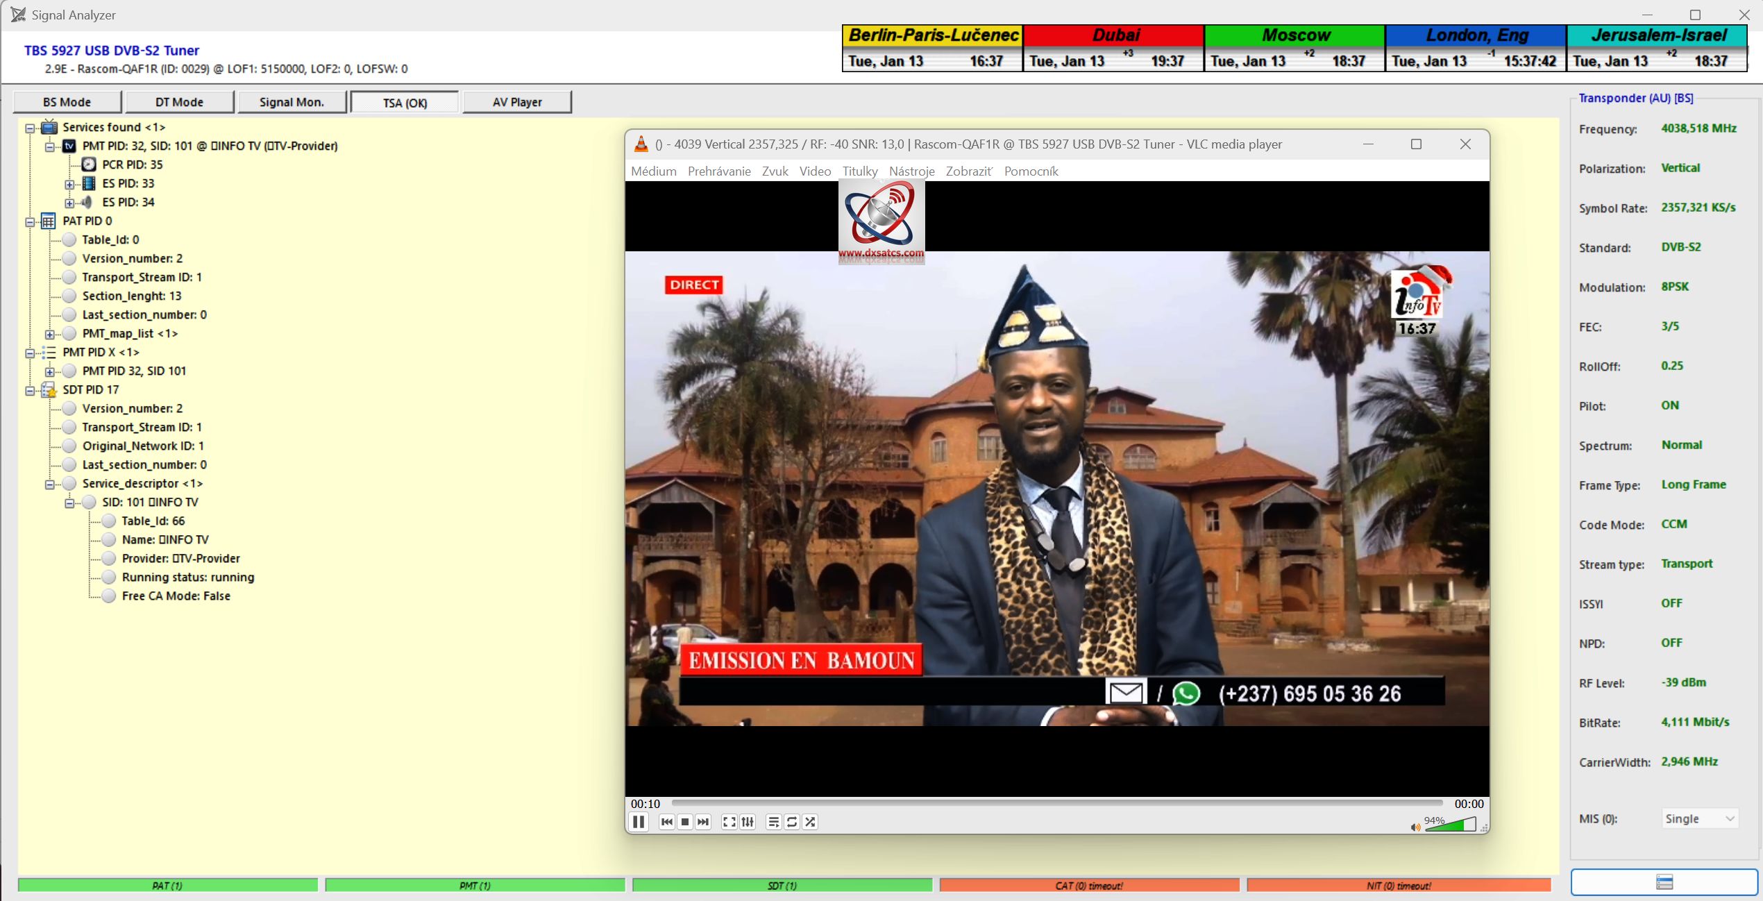
Task: Toggle VLC random shuffle mode
Action: click(810, 822)
